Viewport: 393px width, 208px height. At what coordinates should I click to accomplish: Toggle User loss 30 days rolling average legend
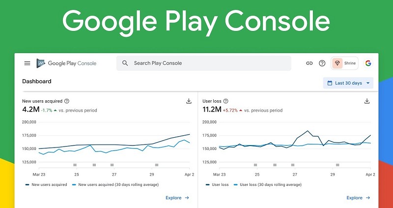[x=268, y=184]
